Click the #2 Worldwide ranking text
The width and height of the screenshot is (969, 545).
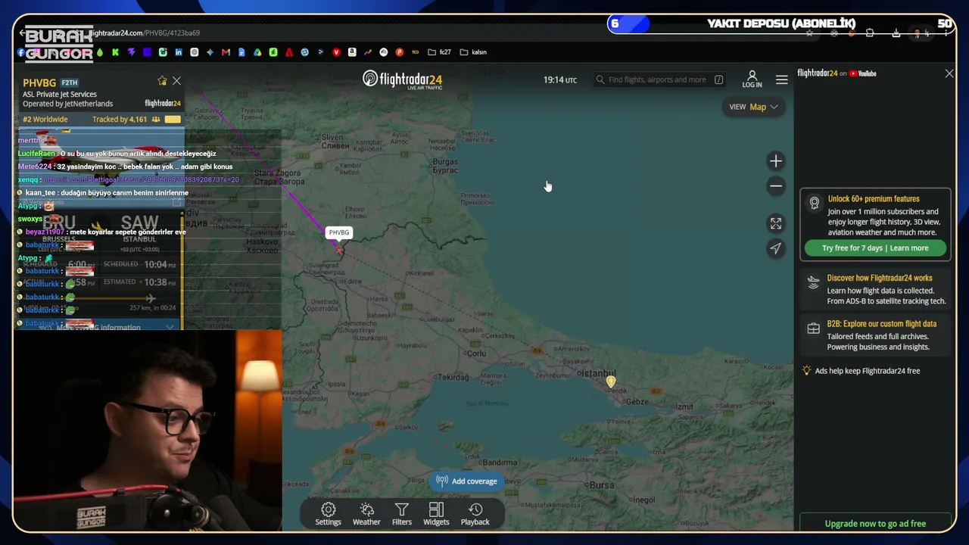45,120
